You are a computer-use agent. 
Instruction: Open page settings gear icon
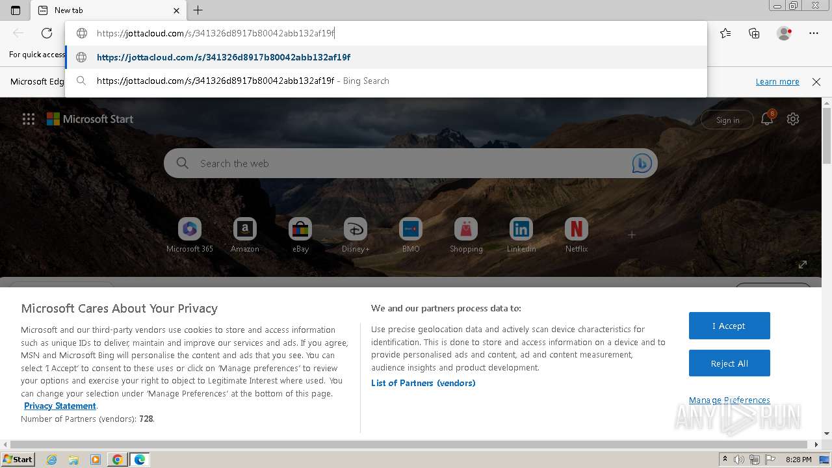(x=793, y=119)
